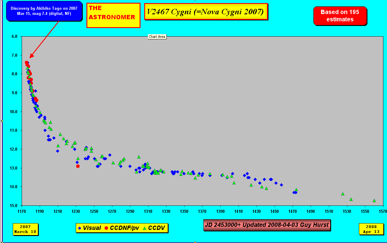Click the 1570 value on horizontal axis
This screenshot has height=243, width=387.
tap(383, 211)
